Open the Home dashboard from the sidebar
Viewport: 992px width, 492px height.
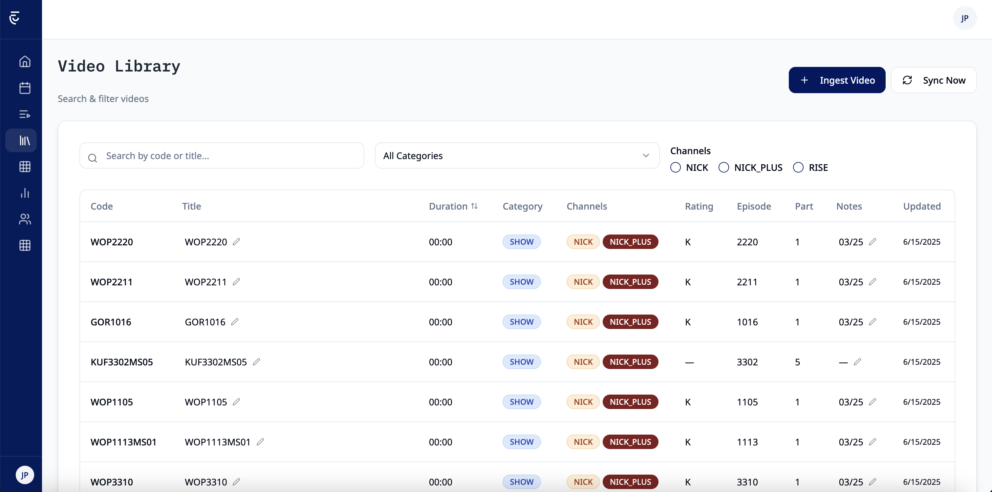pos(25,61)
